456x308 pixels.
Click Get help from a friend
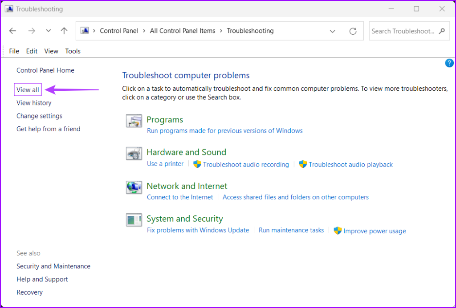coord(48,129)
